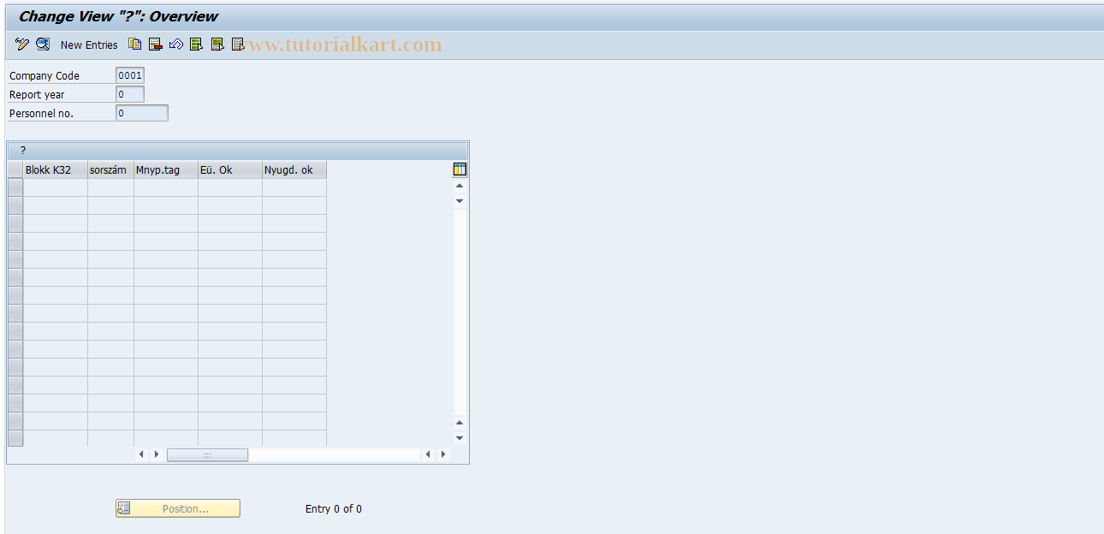Click the Report year input field
The height and width of the screenshot is (534, 1104).
coord(130,94)
